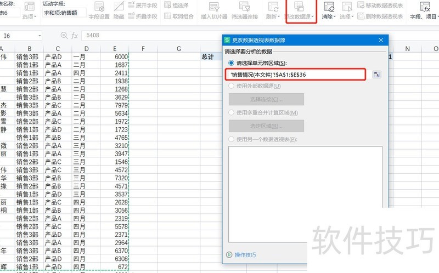The width and height of the screenshot is (439, 273).
Task: Open the name box dropdown arrow beside I6
Action: (x=40, y=36)
